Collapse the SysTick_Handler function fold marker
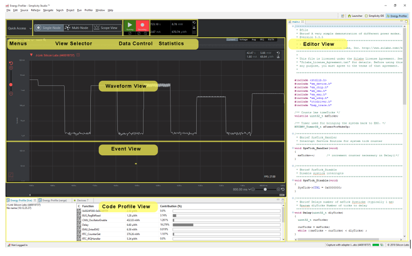Screen dimensions: 412x256 pyautogui.click(x=293, y=148)
